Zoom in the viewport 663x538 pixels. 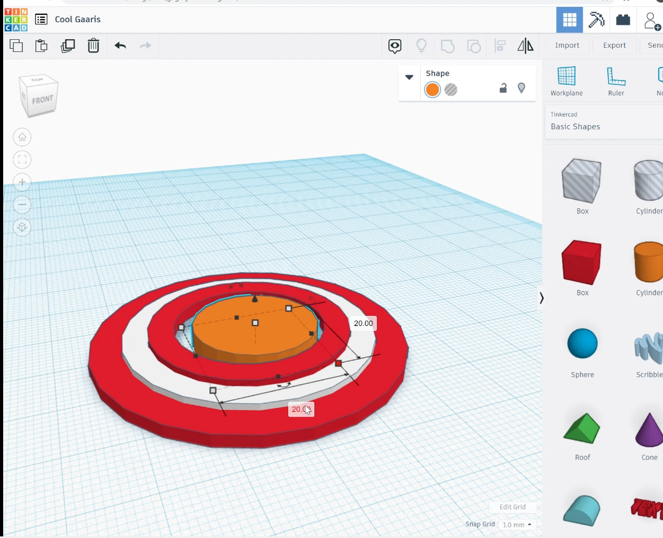pos(22,182)
